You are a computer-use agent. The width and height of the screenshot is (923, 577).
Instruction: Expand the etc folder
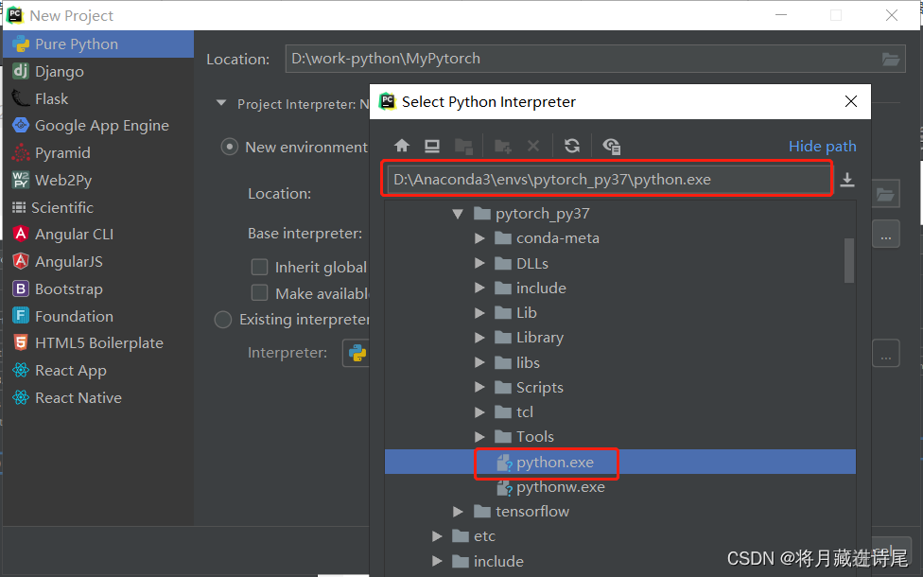(x=437, y=536)
